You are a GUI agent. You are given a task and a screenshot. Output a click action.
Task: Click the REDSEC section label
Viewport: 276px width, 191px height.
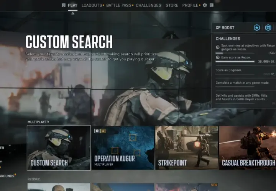click(34, 179)
